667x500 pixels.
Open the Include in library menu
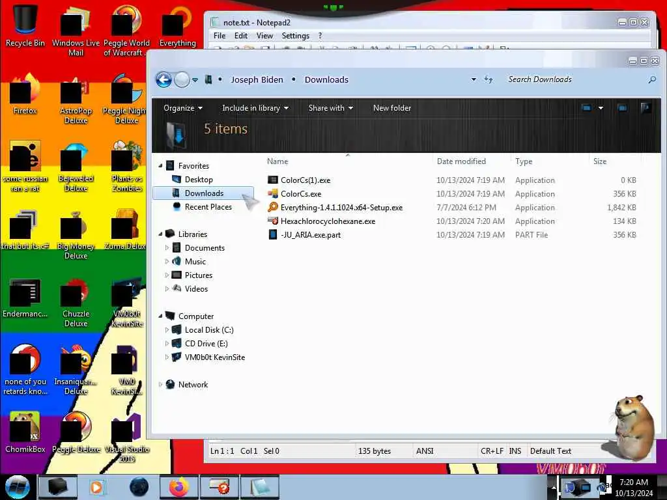tap(255, 108)
